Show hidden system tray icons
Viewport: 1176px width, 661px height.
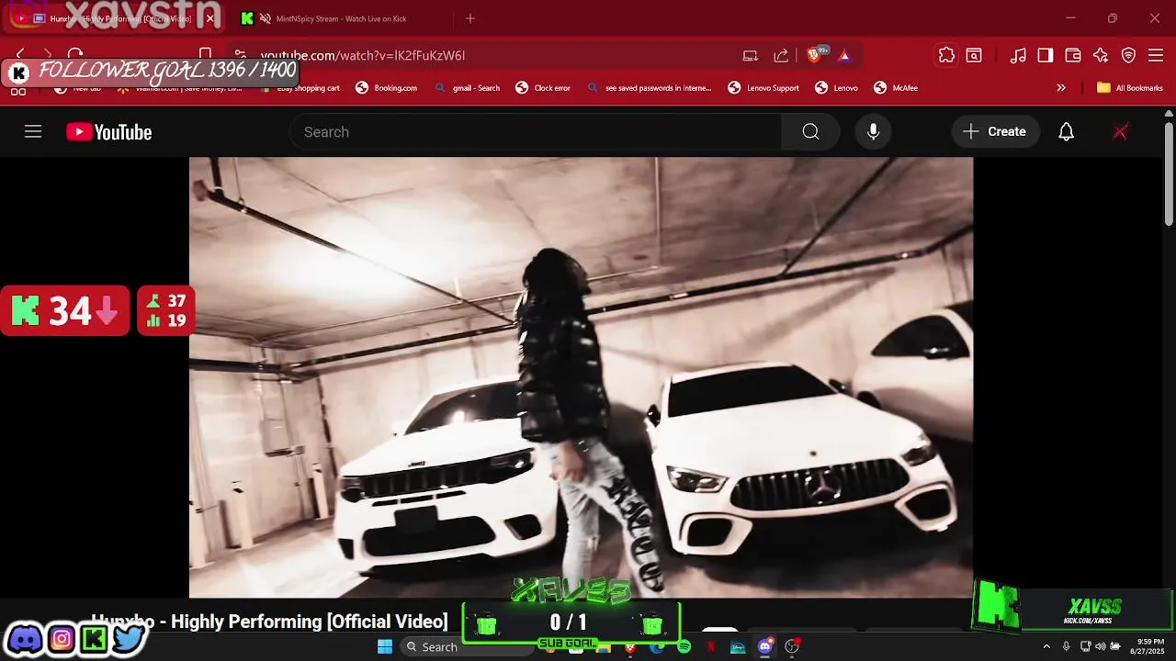click(x=1046, y=647)
